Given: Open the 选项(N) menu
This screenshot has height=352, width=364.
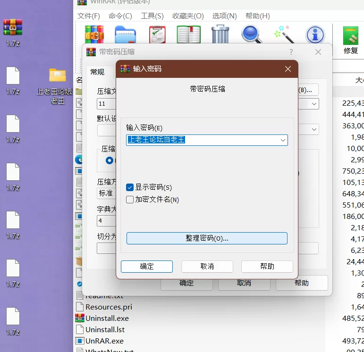Looking at the screenshot, I should [224, 16].
